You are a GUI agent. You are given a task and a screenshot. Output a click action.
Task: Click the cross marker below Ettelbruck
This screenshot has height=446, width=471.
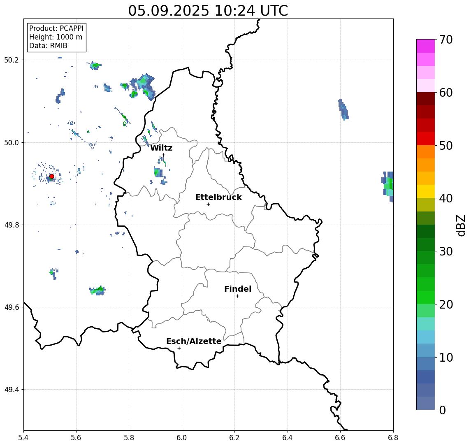point(208,204)
